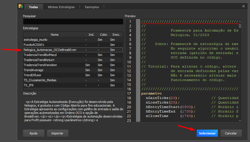Click the Ind. Sim cell of TrendAverage
This screenshot has height=142, width=250.
pos(87,70)
